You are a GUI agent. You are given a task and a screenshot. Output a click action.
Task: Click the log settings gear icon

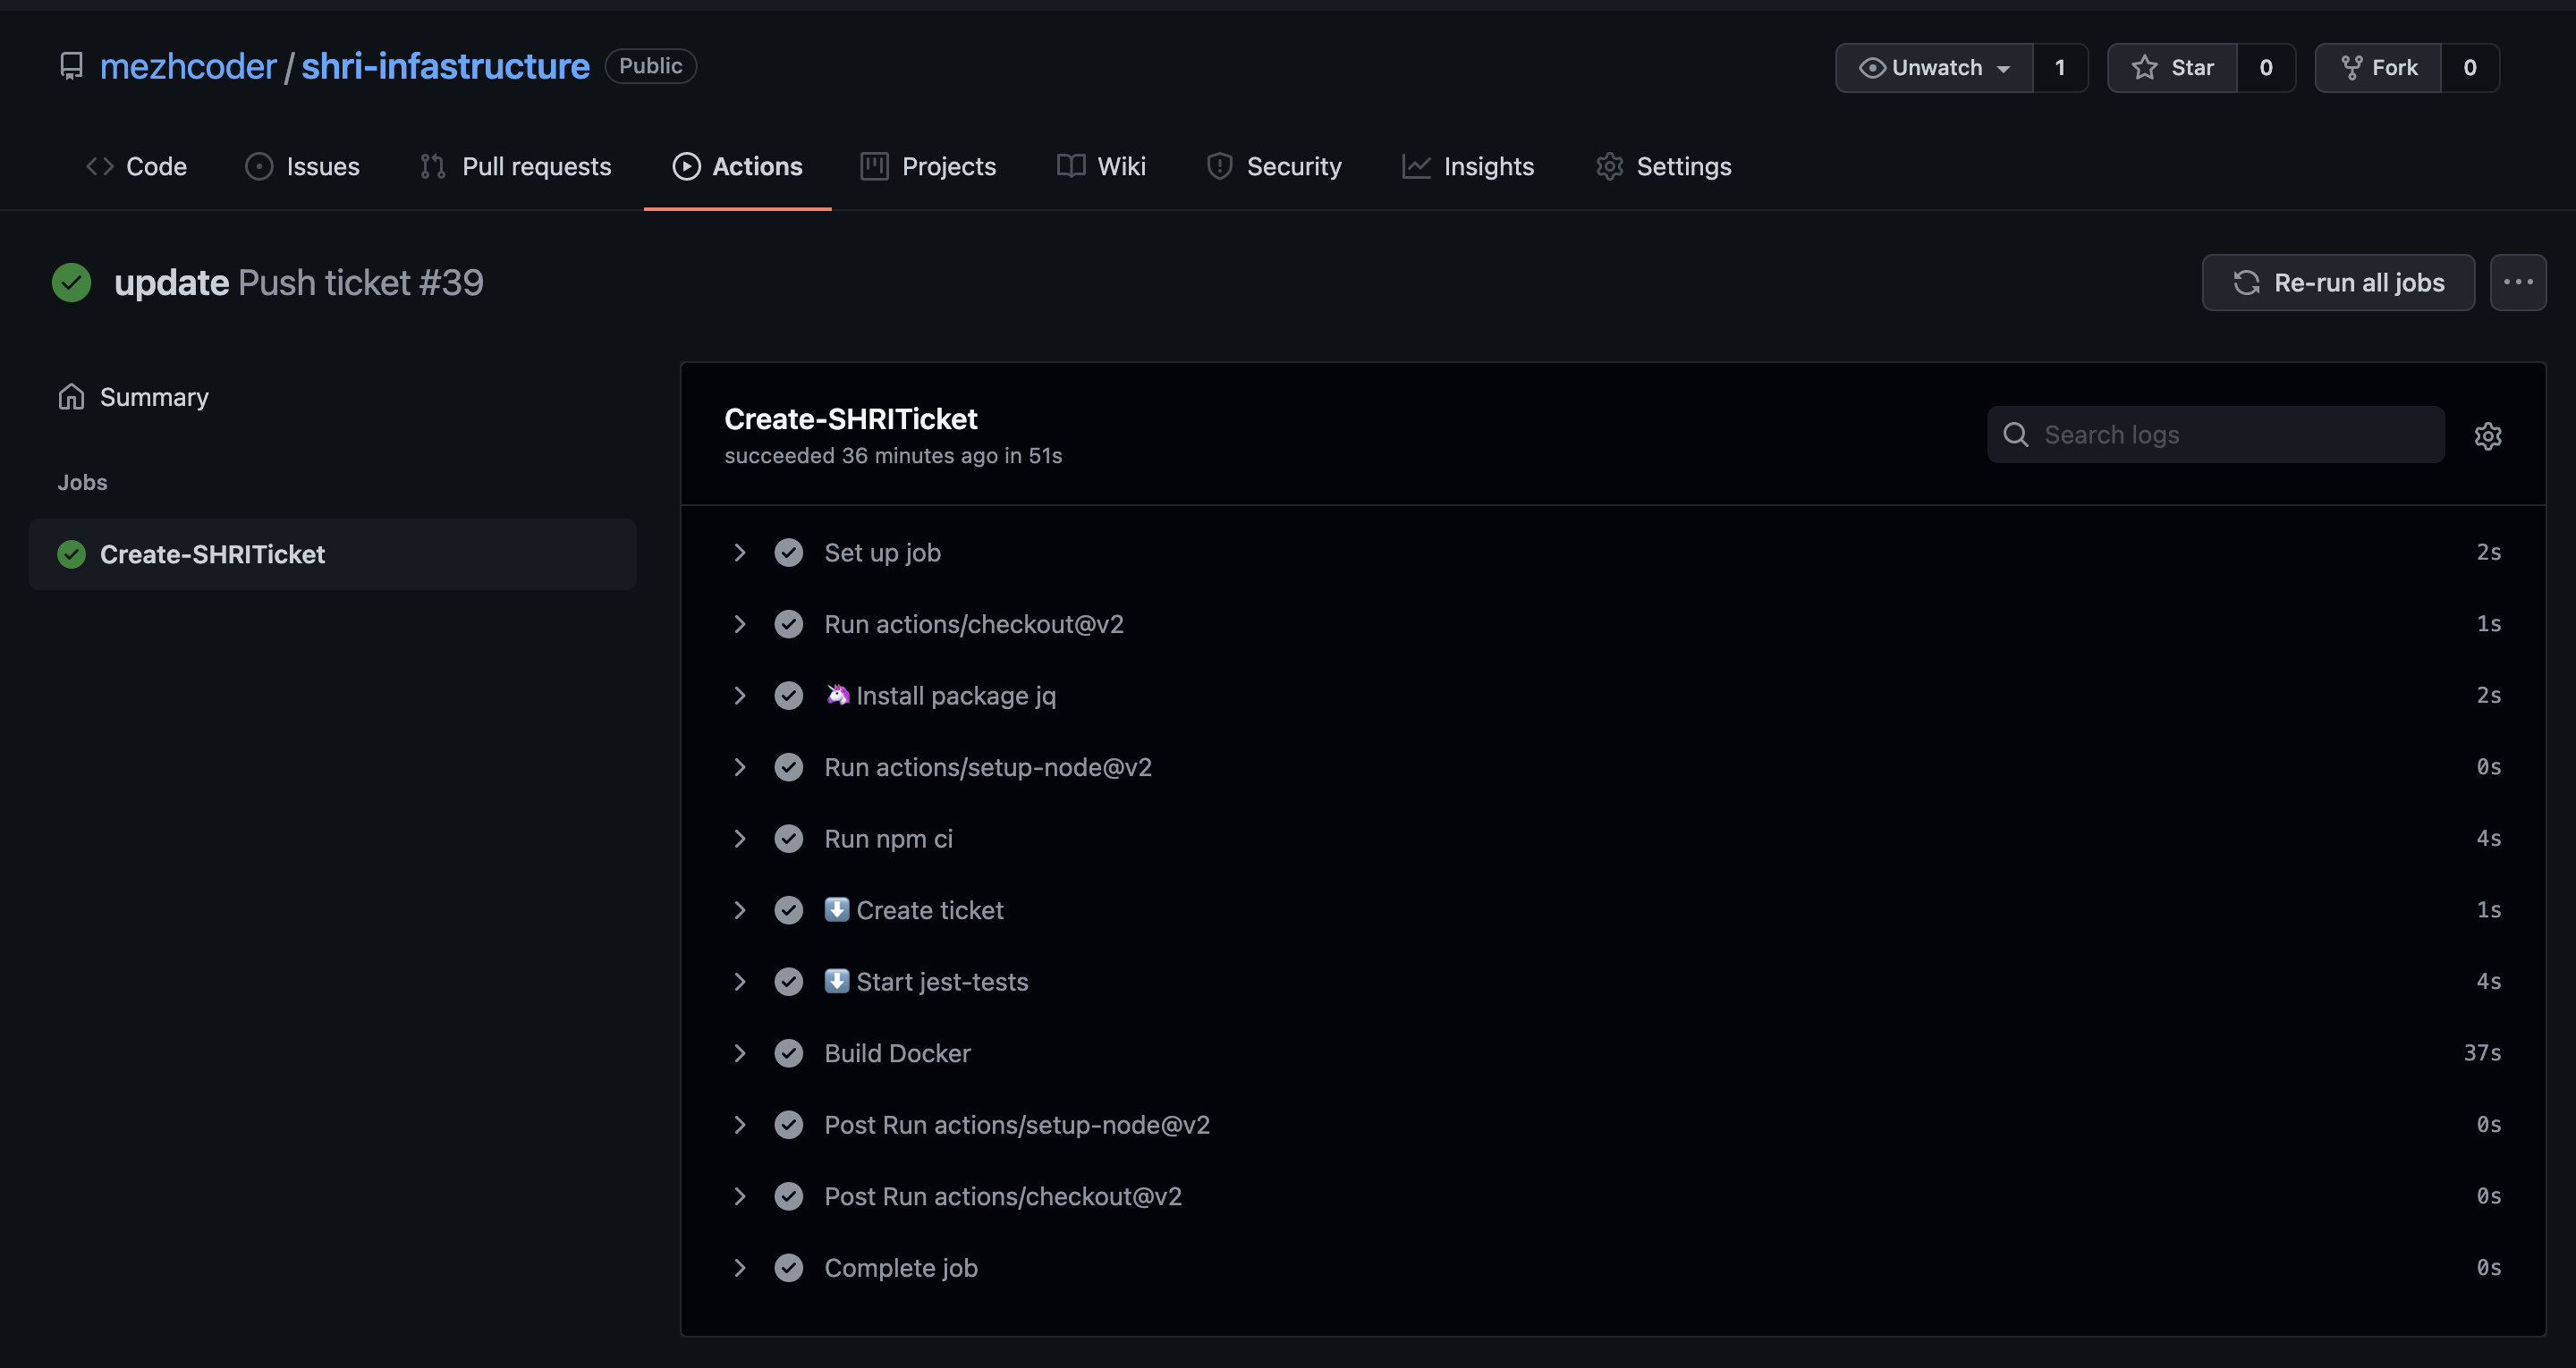pos(2487,436)
